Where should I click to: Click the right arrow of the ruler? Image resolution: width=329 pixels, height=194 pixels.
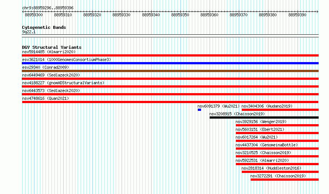coord(318,12)
